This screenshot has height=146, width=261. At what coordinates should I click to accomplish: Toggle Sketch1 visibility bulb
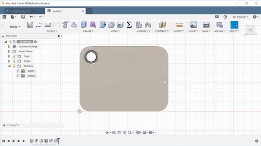click(x=18, y=71)
